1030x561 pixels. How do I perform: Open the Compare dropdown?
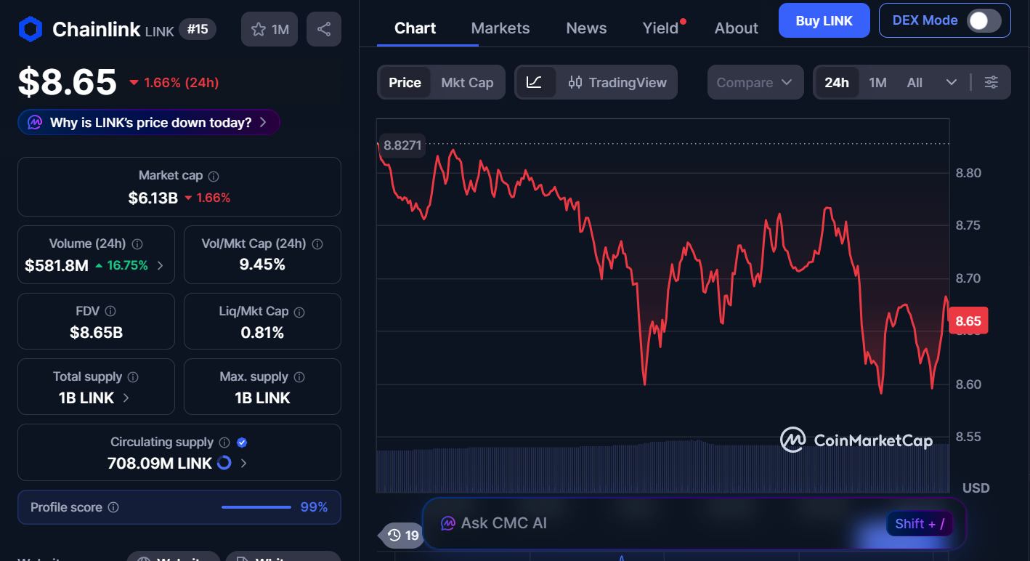pyautogui.click(x=755, y=82)
